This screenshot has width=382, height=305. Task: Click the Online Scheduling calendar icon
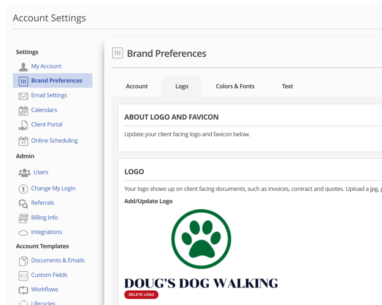(x=24, y=141)
